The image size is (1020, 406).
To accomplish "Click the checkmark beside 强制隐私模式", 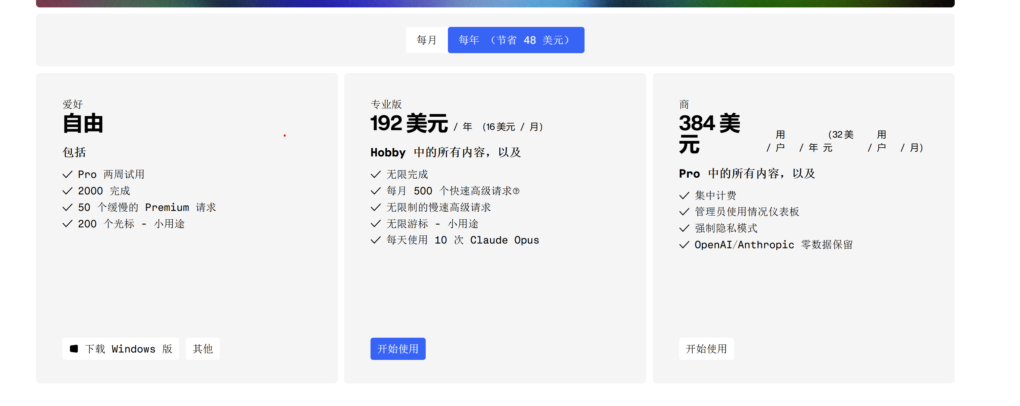I will point(684,228).
